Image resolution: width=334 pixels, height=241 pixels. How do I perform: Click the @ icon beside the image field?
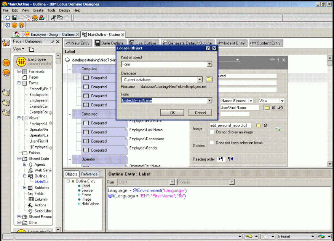tap(265, 125)
